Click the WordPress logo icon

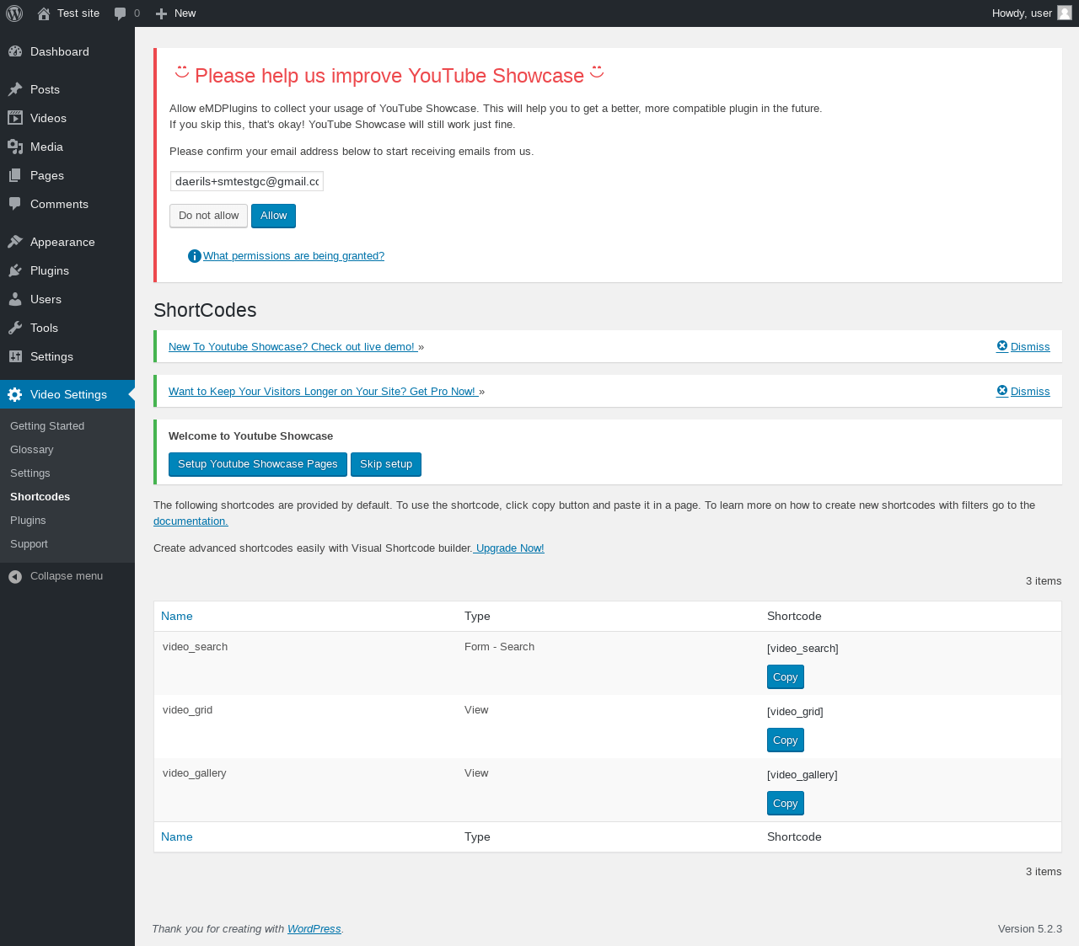coord(14,13)
